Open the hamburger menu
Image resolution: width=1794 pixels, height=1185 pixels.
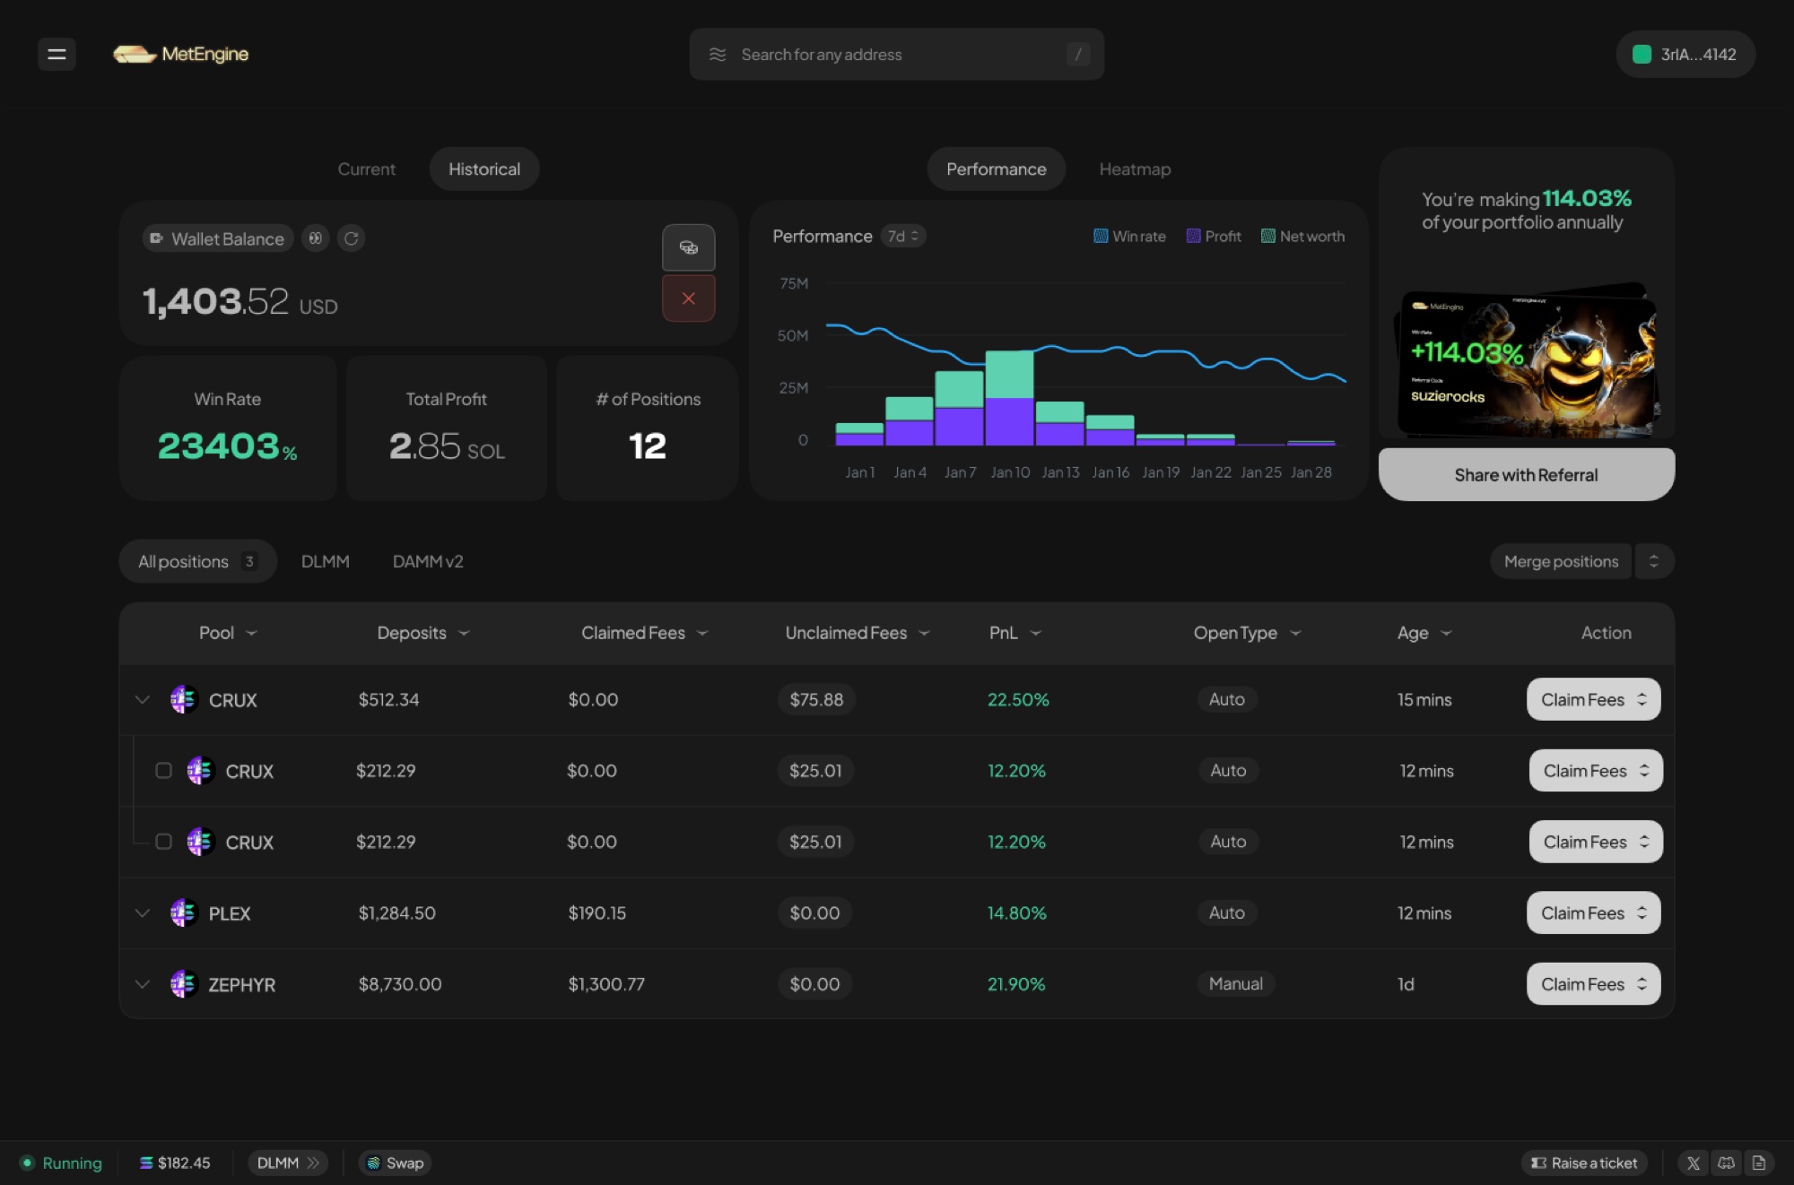[x=57, y=54]
